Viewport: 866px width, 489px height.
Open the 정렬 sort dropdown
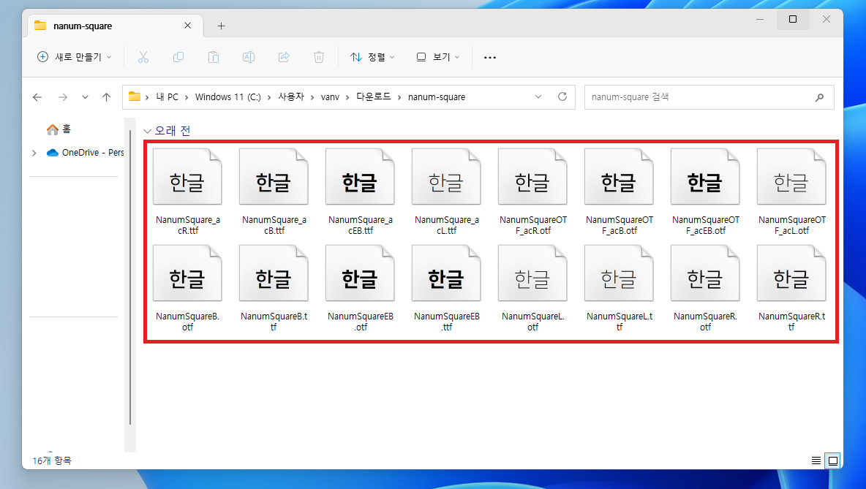(x=372, y=57)
